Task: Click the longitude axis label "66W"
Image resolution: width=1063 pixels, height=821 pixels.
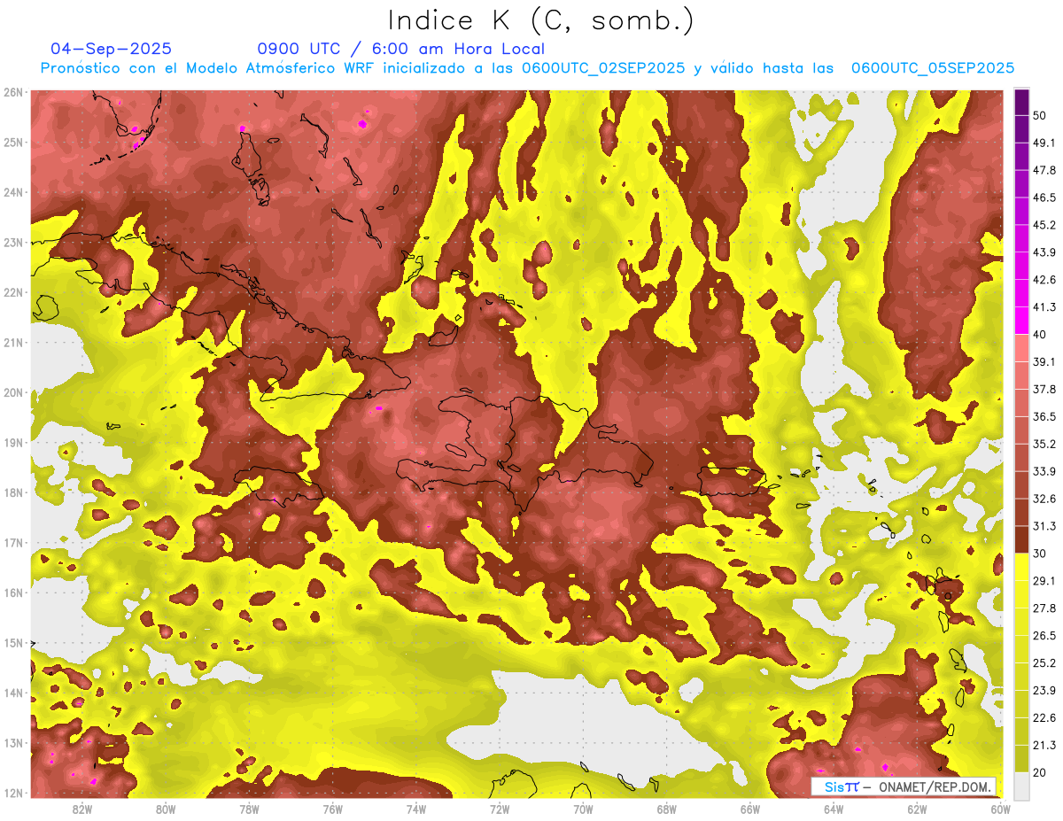Action: click(750, 809)
